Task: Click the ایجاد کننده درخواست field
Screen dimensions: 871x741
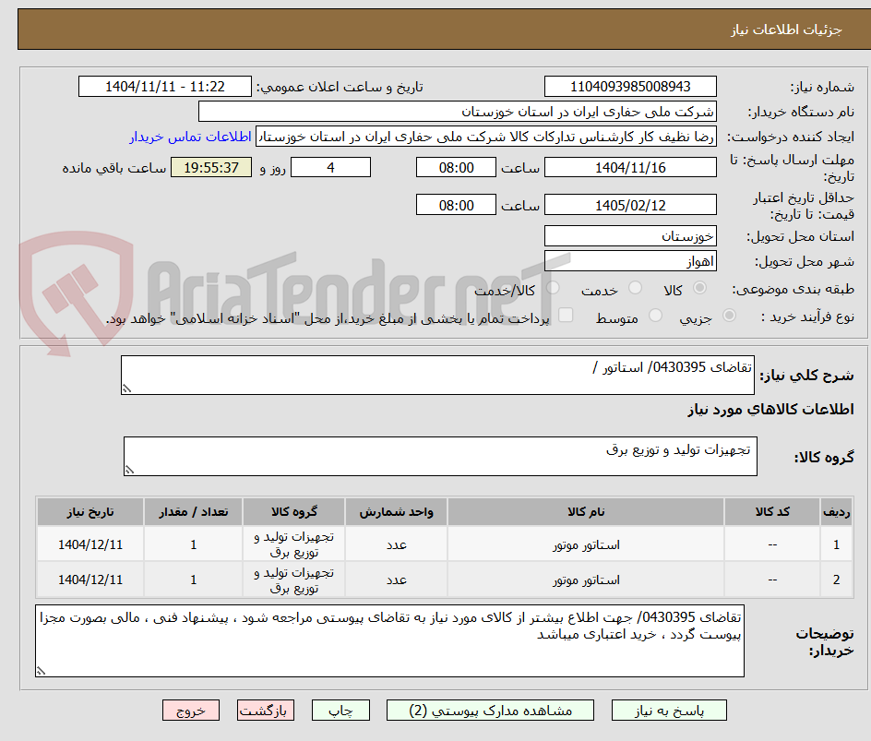Action: coord(486,137)
